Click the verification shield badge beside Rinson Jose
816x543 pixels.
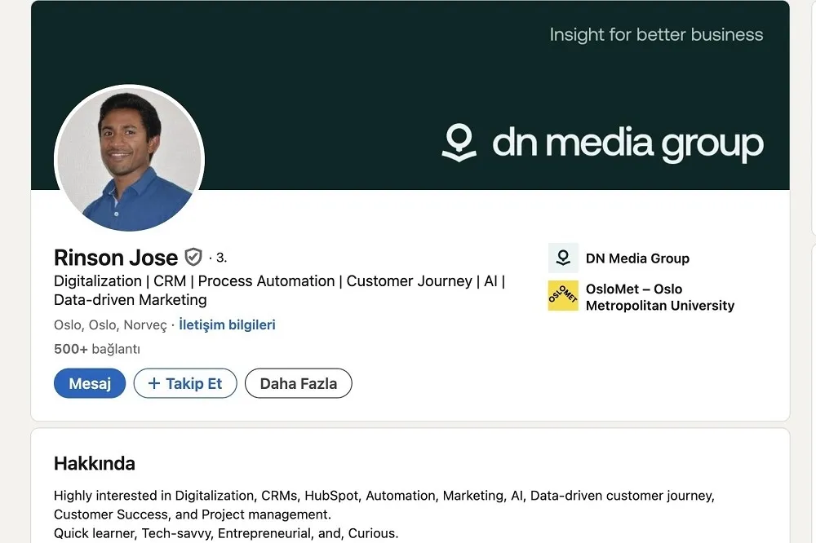tap(193, 257)
